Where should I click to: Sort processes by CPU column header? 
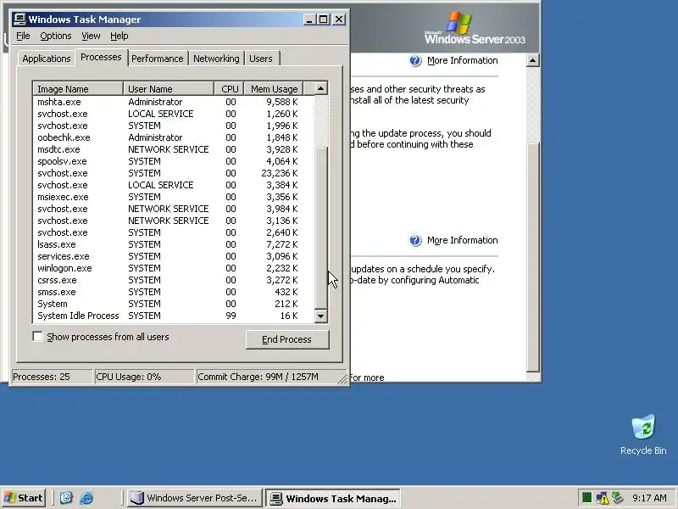pyautogui.click(x=229, y=89)
